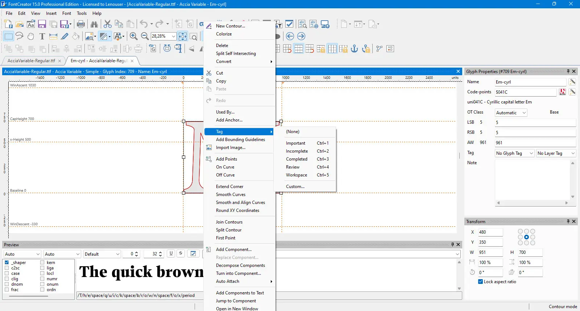Screen dimensions: 580x311
Task: Expand the Convert submenu
Action: coord(239,61)
